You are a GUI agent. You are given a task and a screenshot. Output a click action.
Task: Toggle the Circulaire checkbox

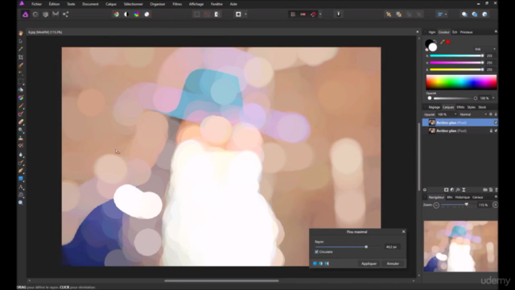tap(316, 252)
